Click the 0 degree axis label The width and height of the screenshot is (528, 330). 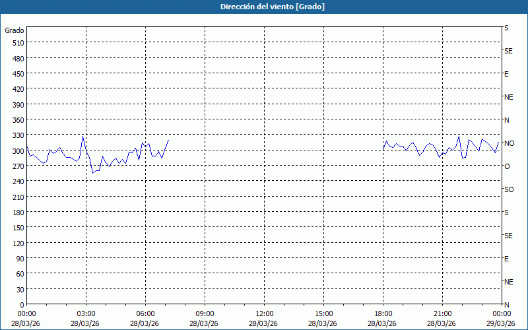point(22,305)
